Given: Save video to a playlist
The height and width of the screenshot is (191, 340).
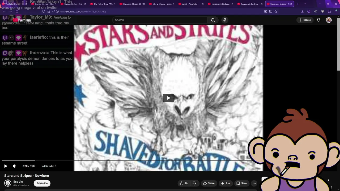Looking at the screenshot, I should click(241, 183).
